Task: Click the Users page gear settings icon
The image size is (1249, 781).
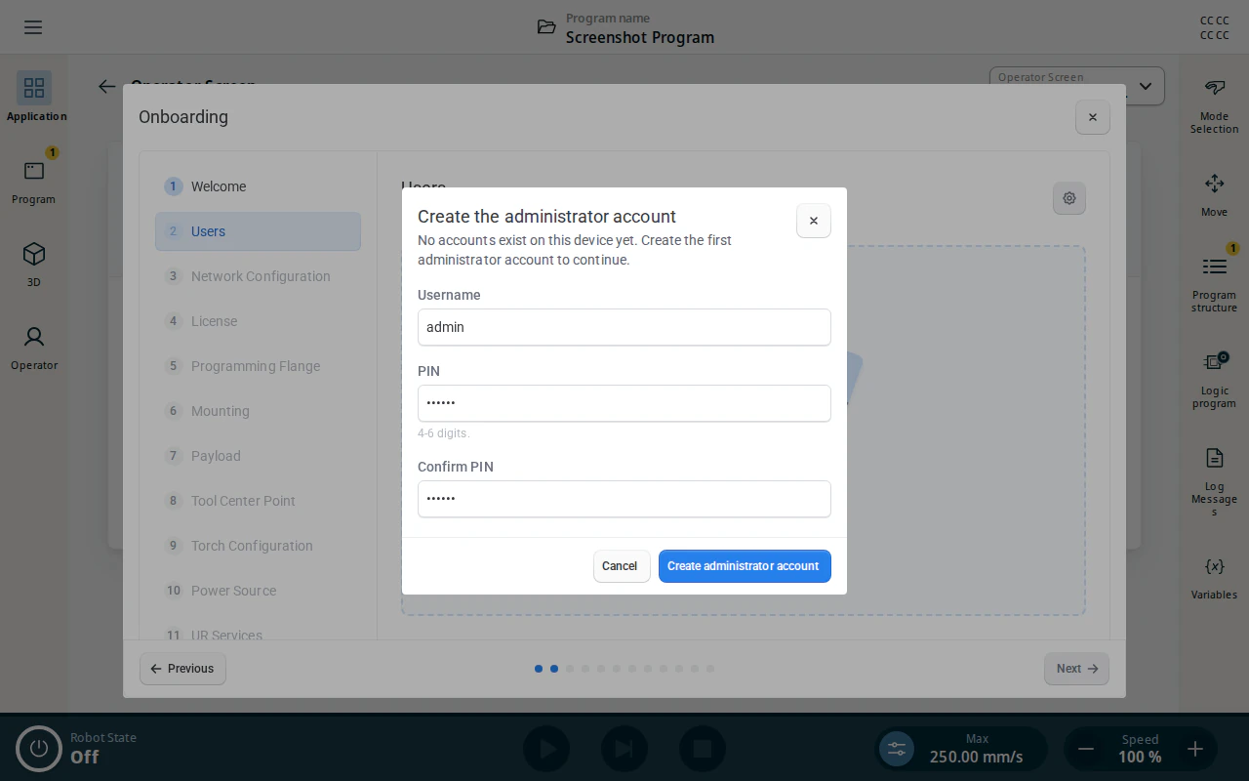Action: (1069, 198)
